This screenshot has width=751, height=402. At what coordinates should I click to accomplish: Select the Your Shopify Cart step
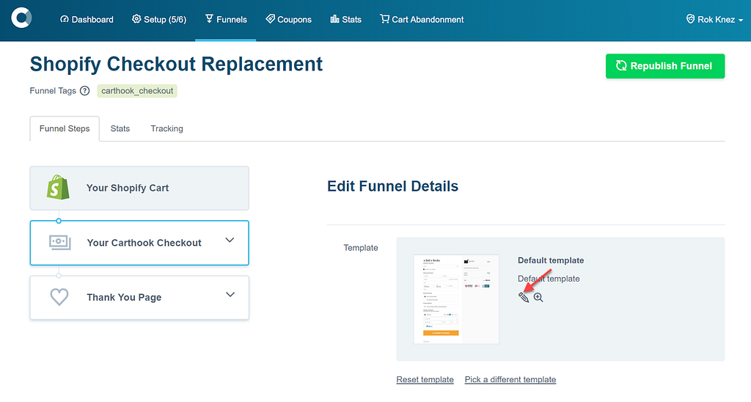(139, 189)
